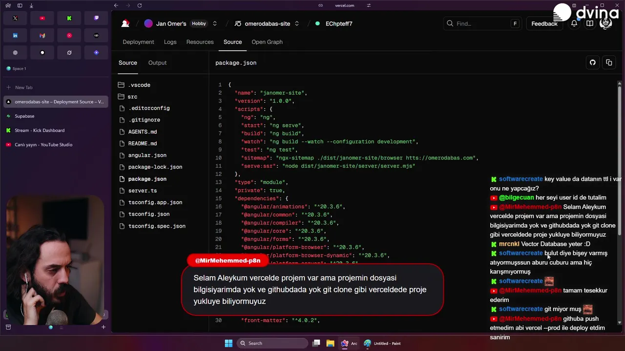Viewport: 625px width, 351px height.
Task: Open the user avatar menu
Action: pos(605,23)
